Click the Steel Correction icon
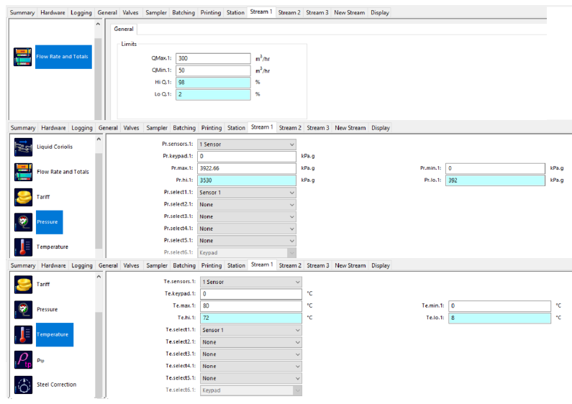The width and height of the screenshot is (572, 404). click(x=23, y=385)
